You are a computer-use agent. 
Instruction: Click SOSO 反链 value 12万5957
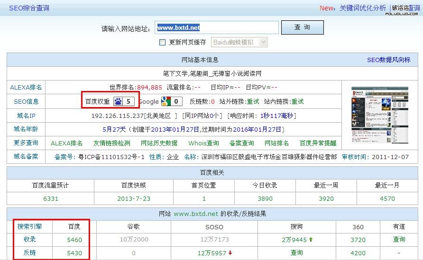click(212, 253)
